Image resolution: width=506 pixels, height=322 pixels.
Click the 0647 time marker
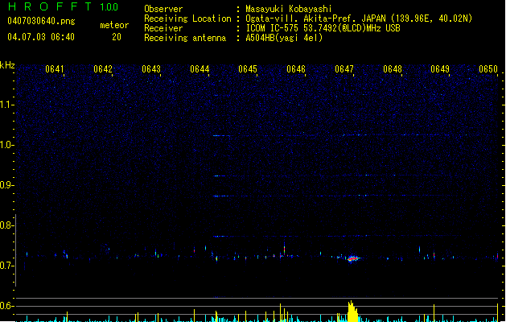click(x=344, y=69)
